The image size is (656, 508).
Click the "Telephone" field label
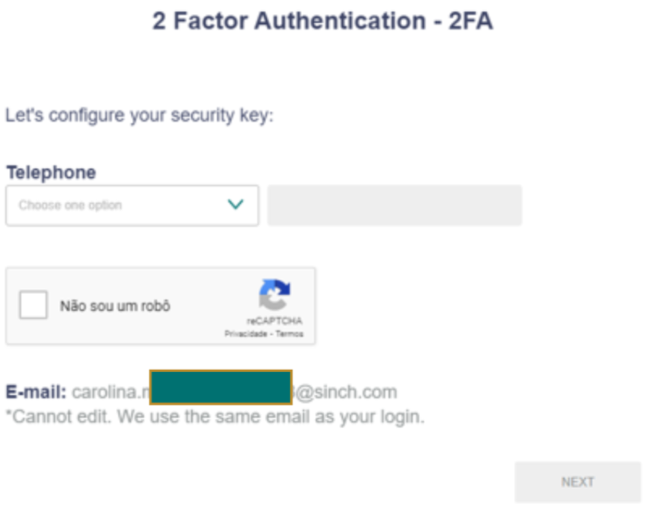[x=51, y=172]
